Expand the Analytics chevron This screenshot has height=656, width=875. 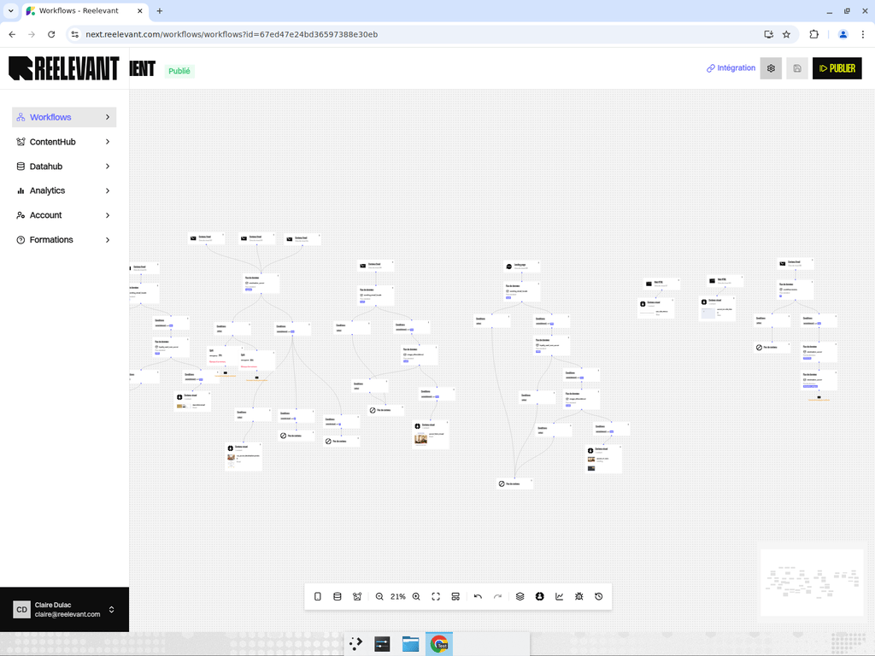[x=108, y=190]
